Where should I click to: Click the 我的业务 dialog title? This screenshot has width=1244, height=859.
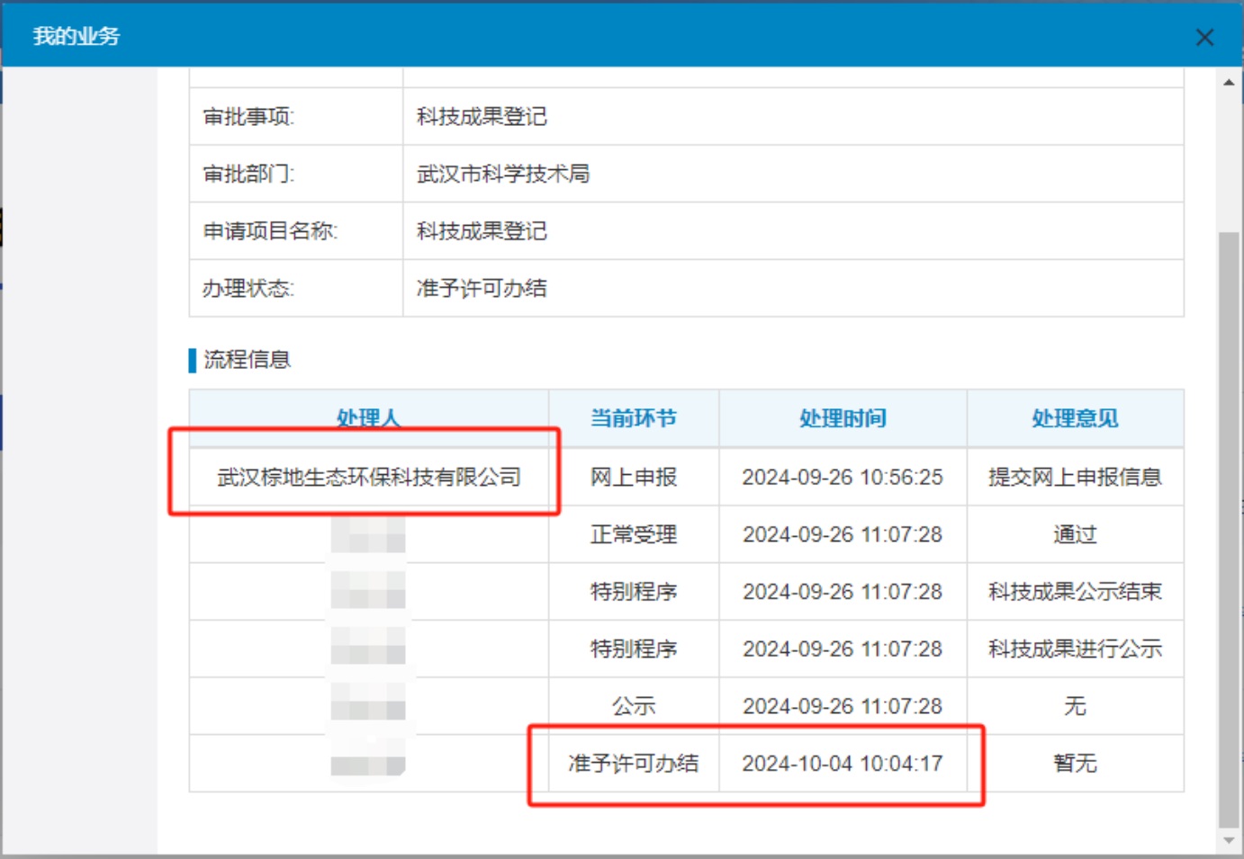(x=77, y=36)
